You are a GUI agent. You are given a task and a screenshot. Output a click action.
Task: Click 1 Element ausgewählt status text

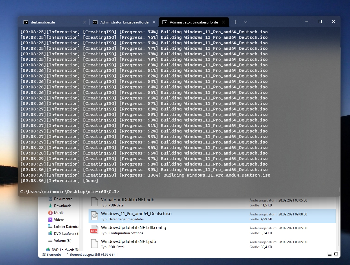tap(91, 255)
